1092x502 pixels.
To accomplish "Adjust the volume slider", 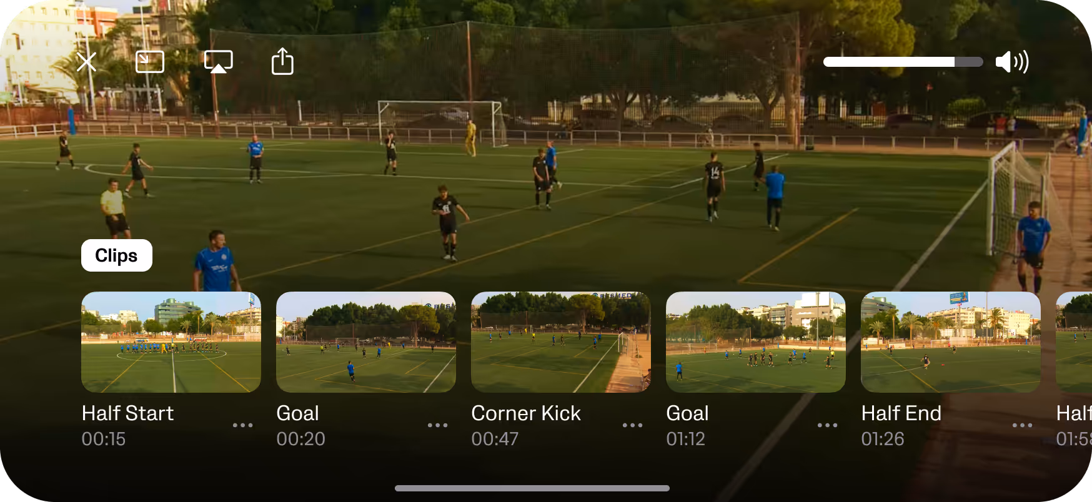I will point(903,62).
